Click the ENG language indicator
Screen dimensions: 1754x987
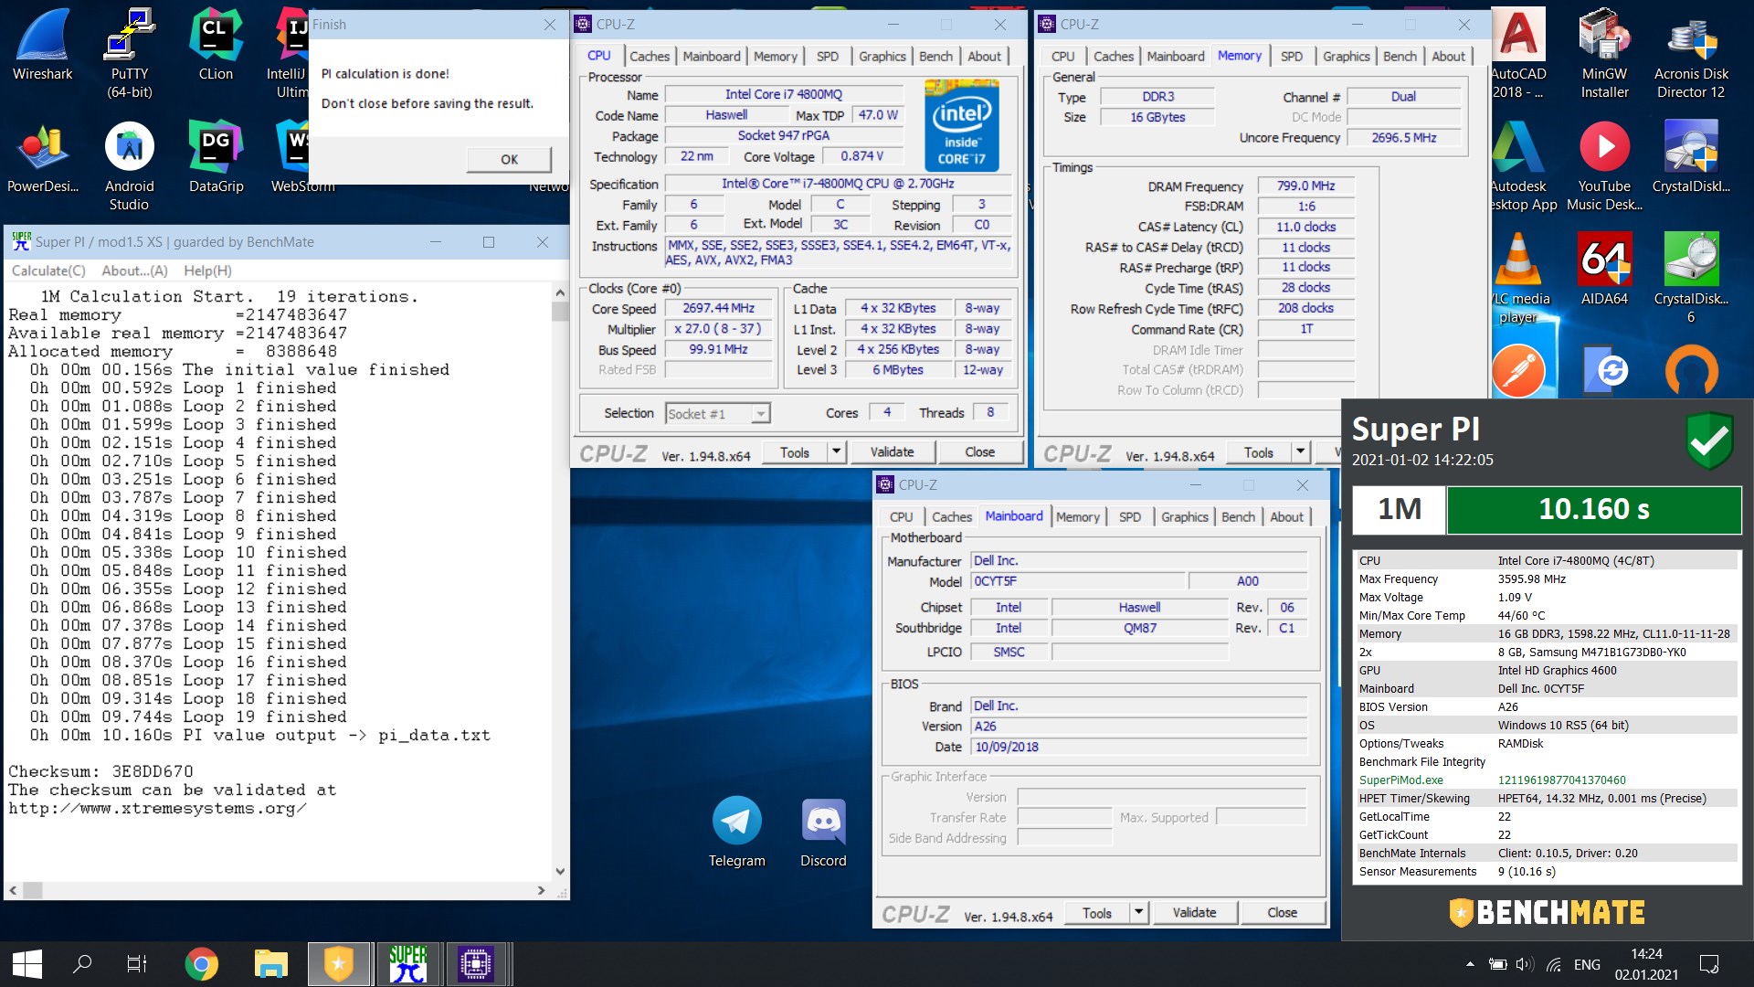(x=1587, y=964)
